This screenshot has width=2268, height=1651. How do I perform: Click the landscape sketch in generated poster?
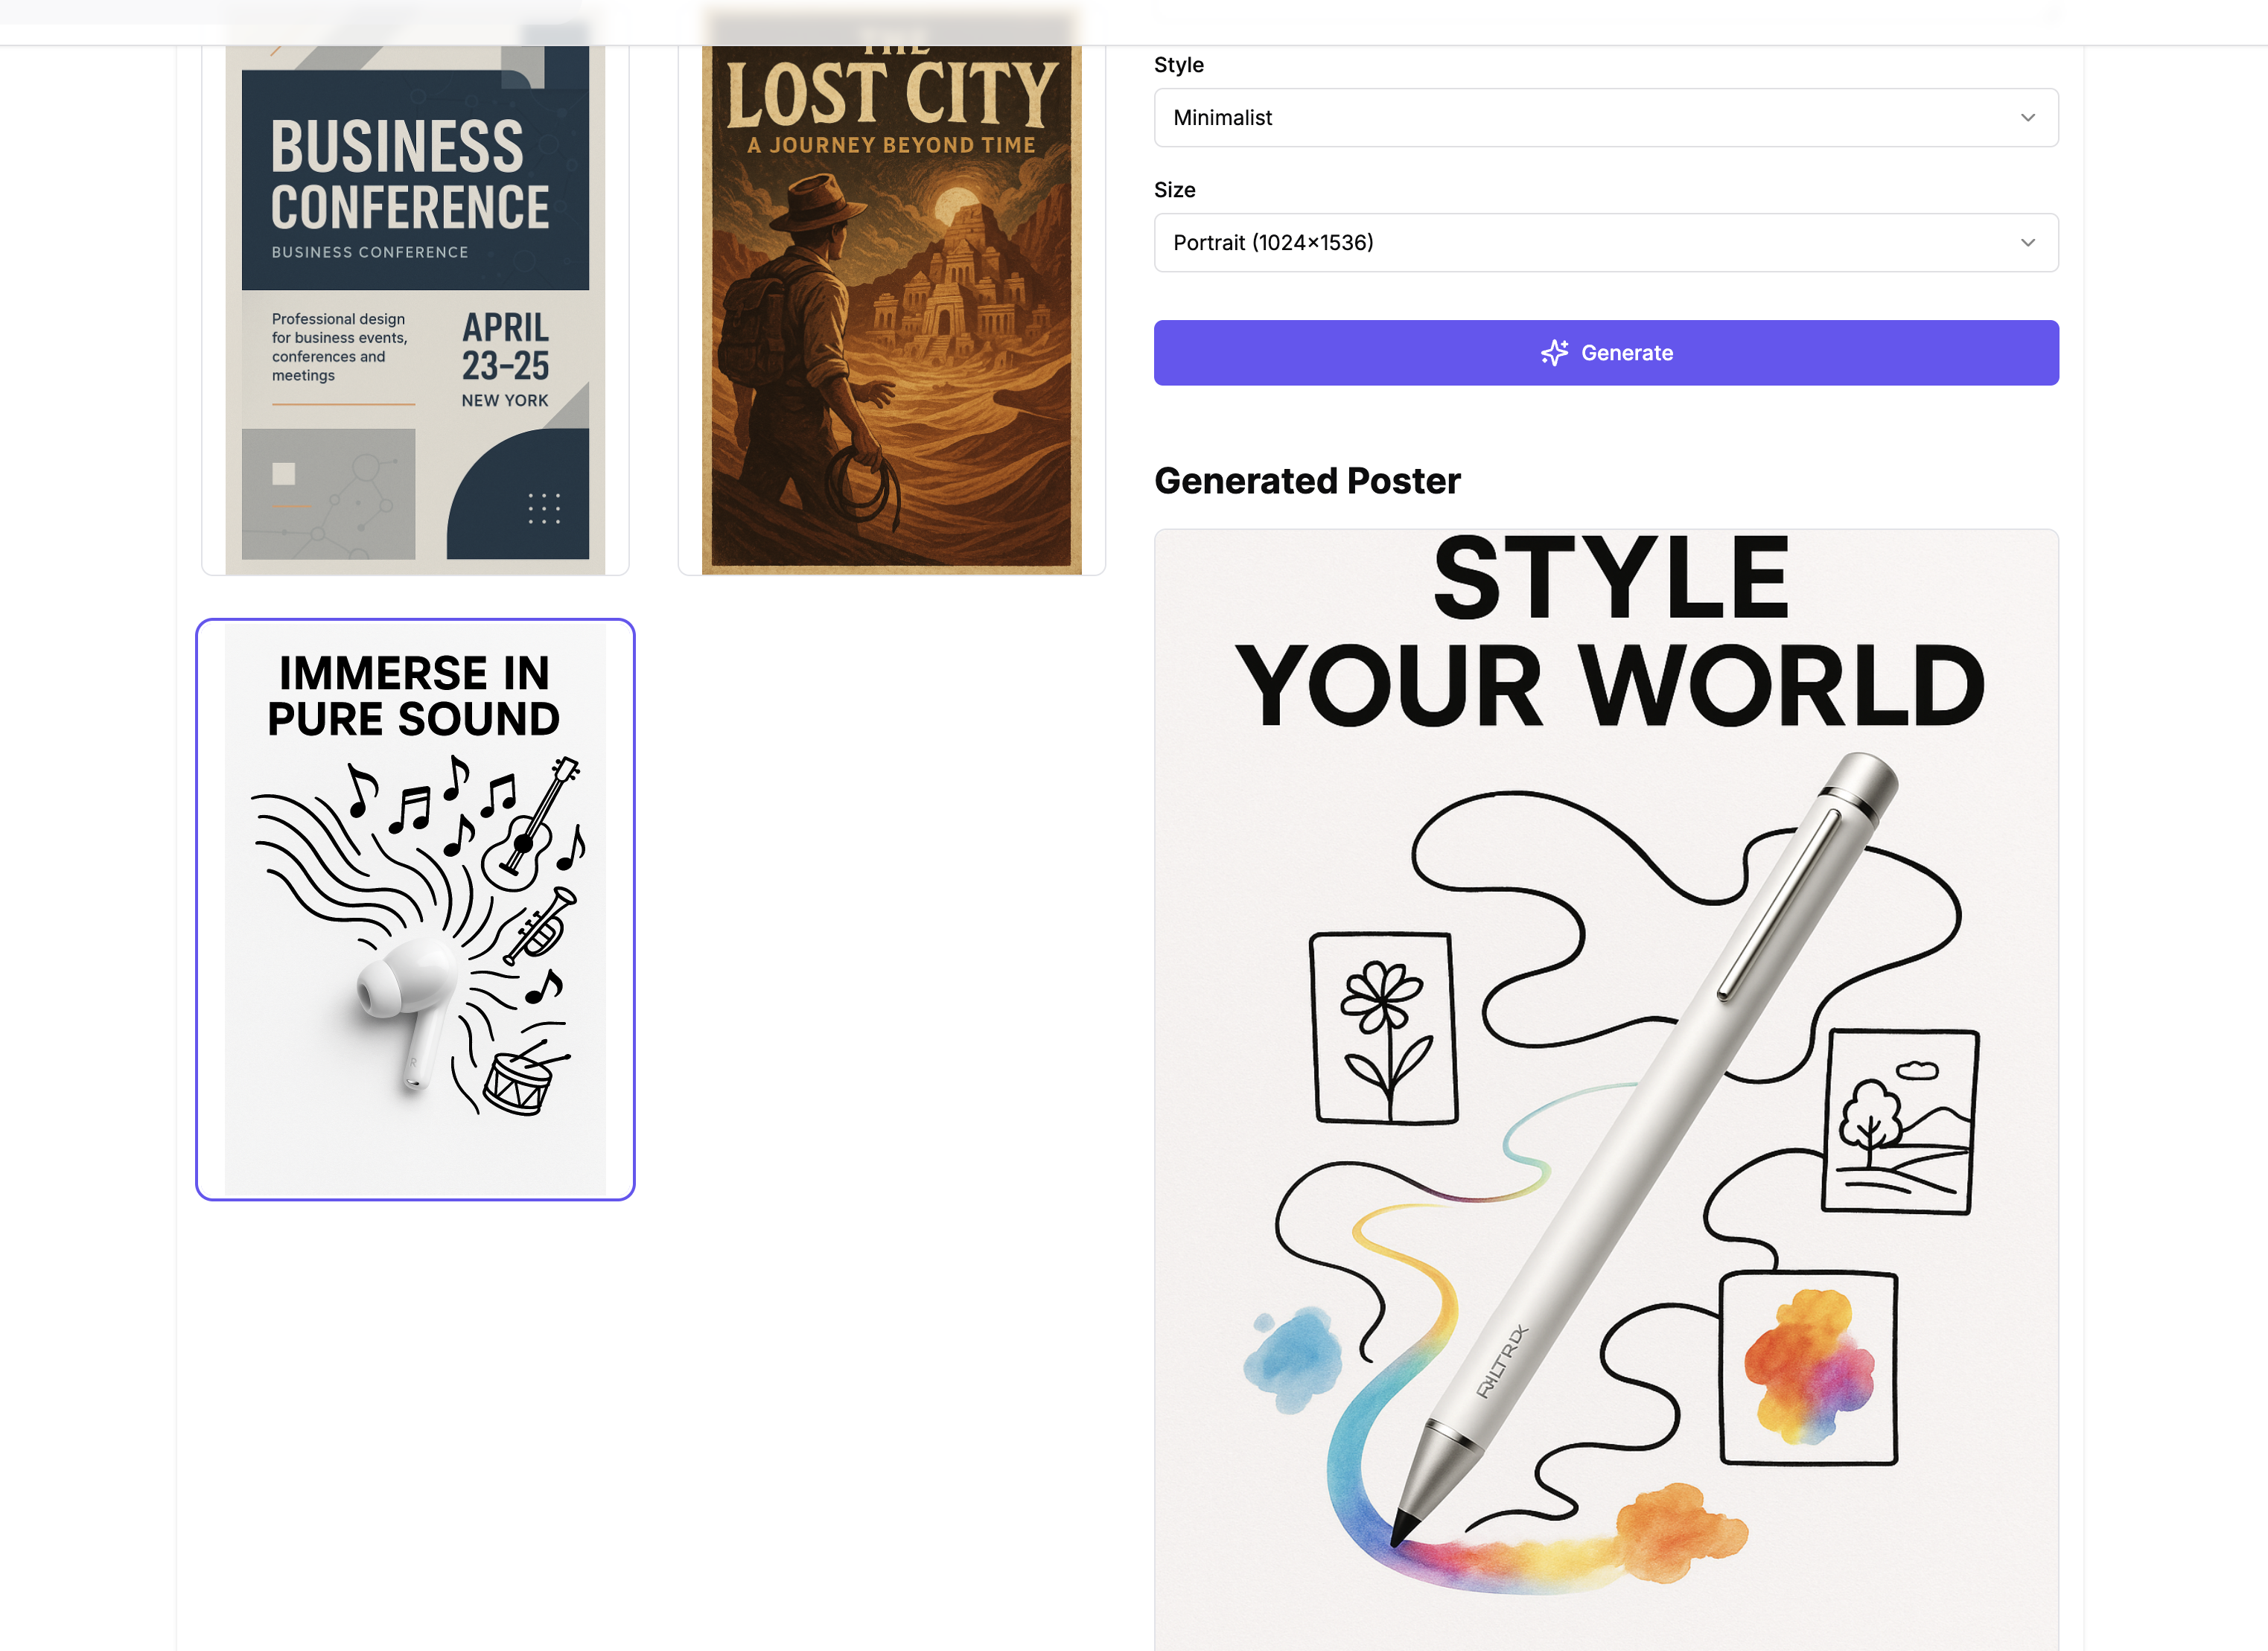coord(1900,1121)
